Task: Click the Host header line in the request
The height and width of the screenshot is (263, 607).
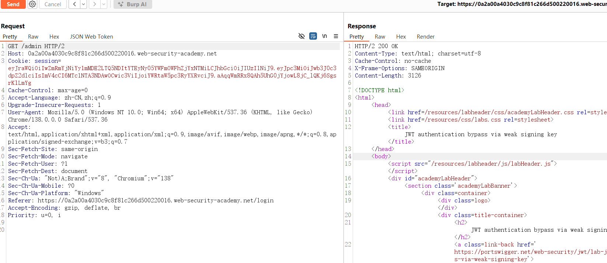Action: (112, 54)
